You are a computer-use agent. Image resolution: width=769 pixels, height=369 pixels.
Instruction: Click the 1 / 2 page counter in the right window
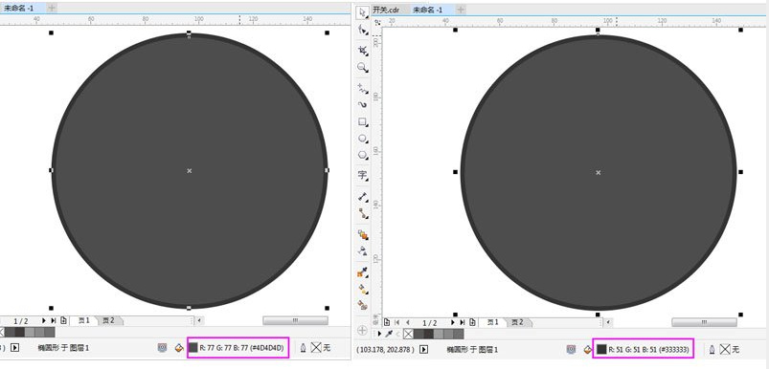[430, 322]
